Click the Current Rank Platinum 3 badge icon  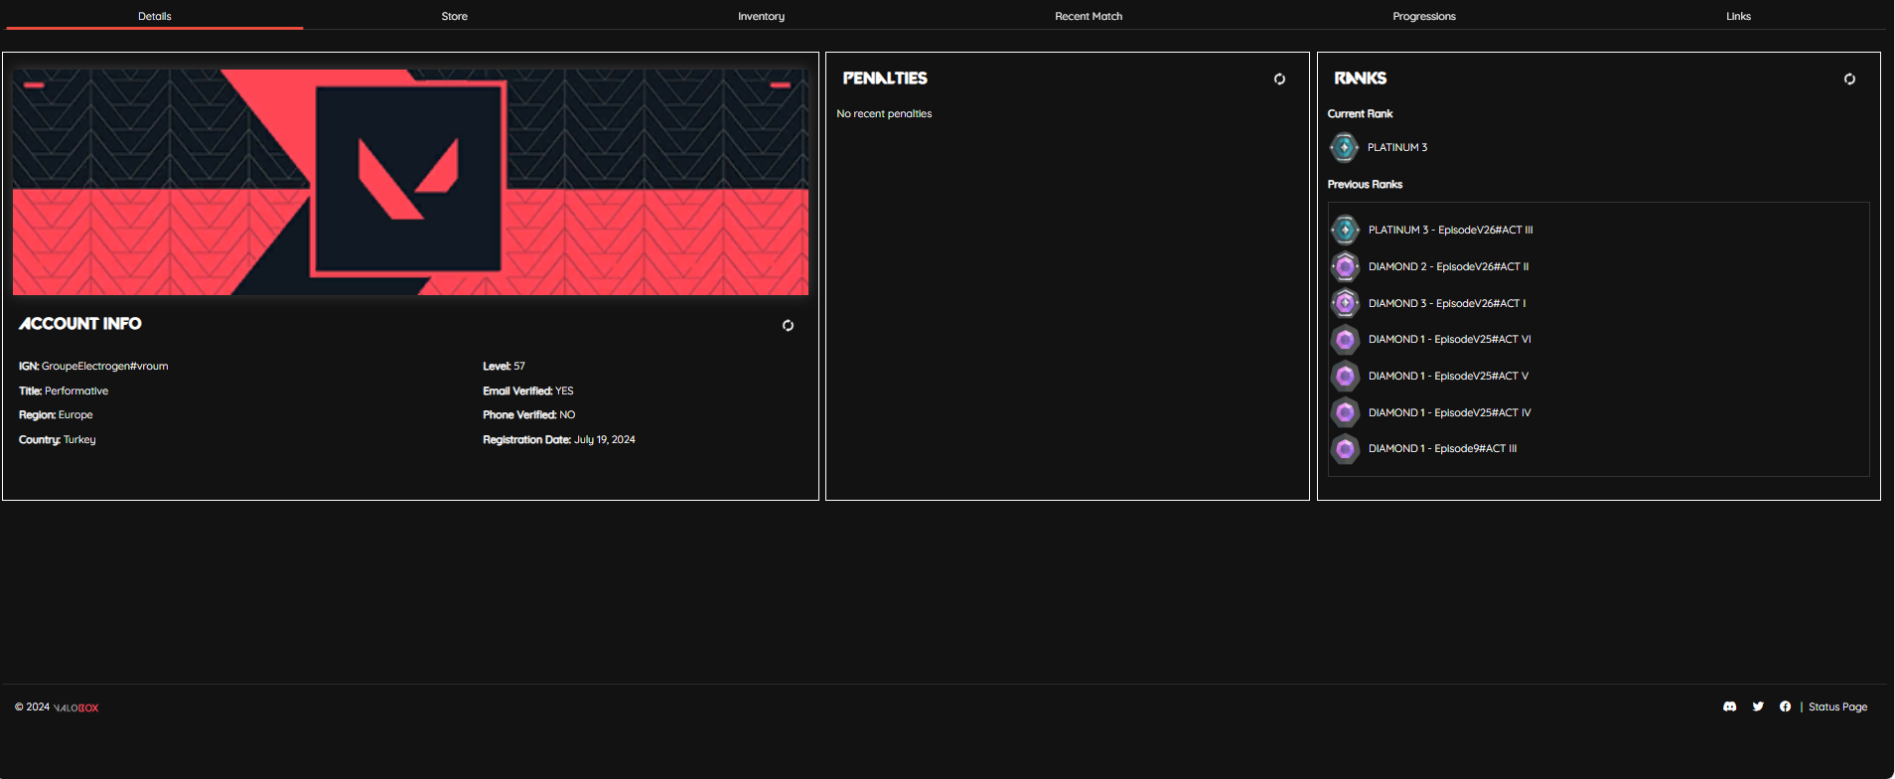click(1344, 147)
